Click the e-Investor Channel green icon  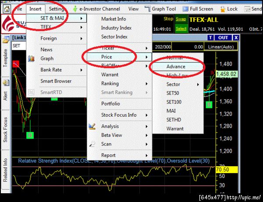pos(75,9)
